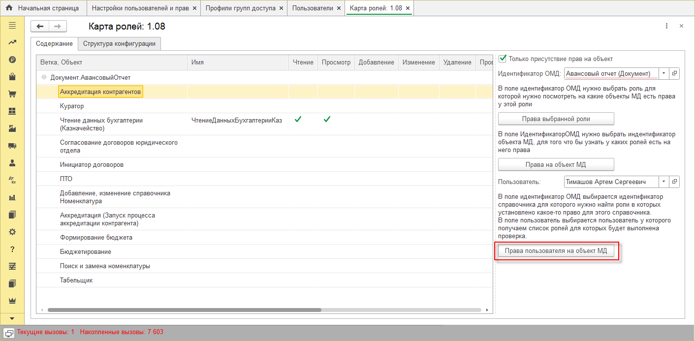Click the Текущие вызовы: 1 status text
Image resolution: width=695 pixels, height=341 pixels.
point(46,332)
